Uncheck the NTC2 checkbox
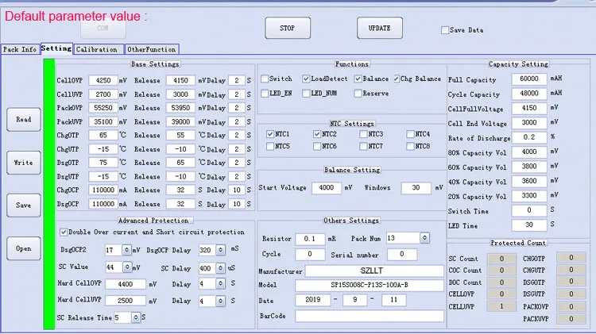Image resolution: width=596 pixels, height=334 pixels. tap(317, 134)
